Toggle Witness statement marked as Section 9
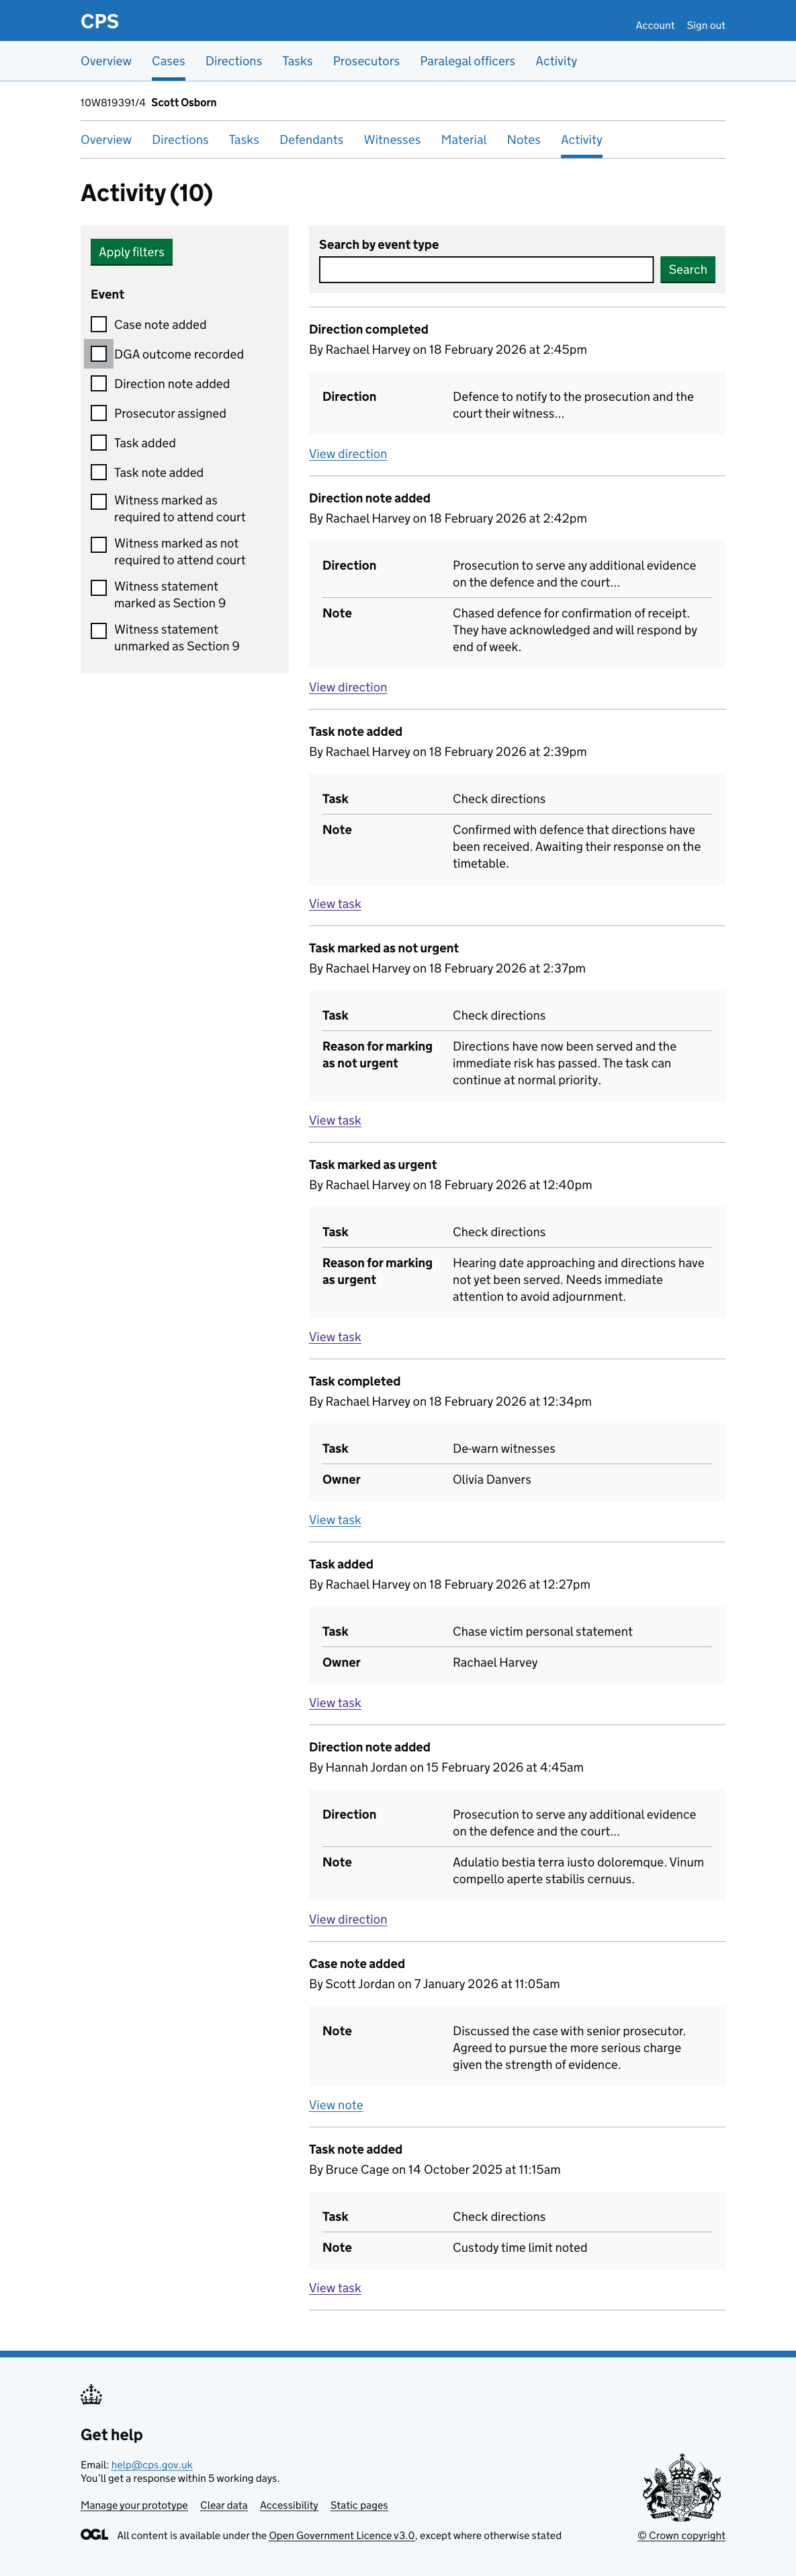This screenshot has width=796, height=2576. point(99,588)
